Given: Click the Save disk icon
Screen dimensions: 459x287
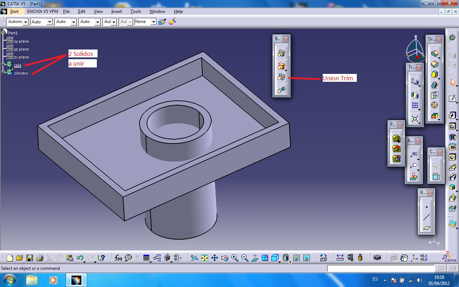Looking at the screenshot, I should coord(30,258).
